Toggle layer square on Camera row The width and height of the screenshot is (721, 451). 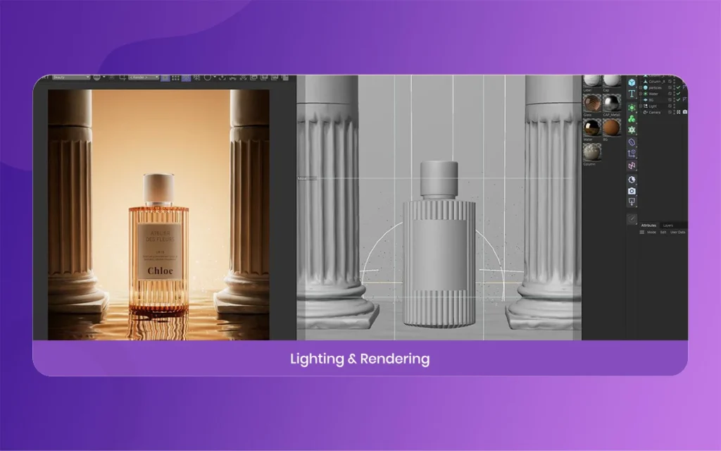point(670,112)
